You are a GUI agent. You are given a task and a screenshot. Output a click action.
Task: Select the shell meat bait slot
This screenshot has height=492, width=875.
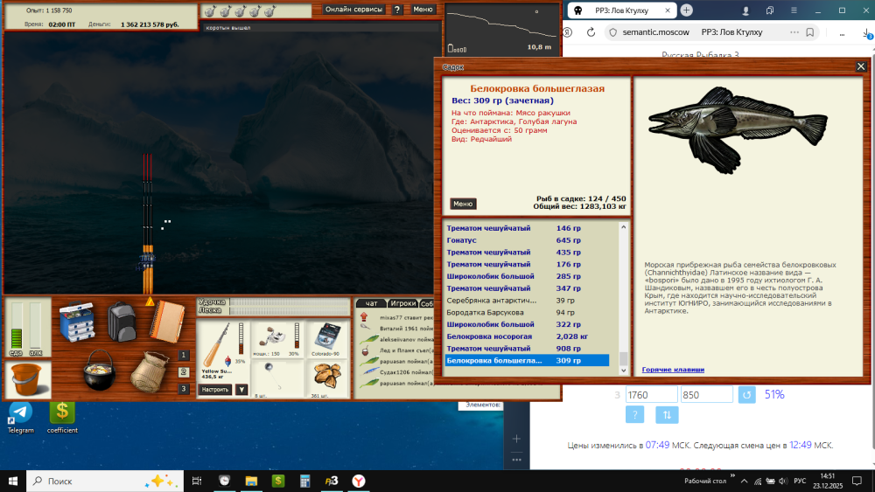click(328, 379)
